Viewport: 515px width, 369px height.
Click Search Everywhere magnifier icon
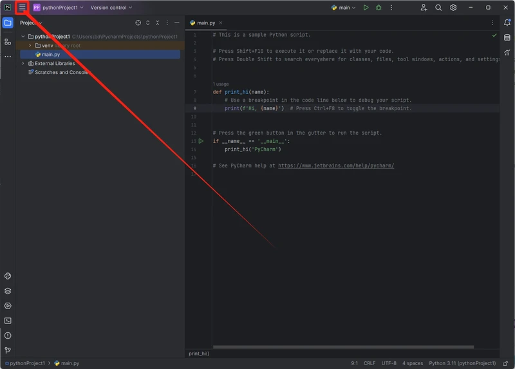pyautogui.click(x=438, y=8)
